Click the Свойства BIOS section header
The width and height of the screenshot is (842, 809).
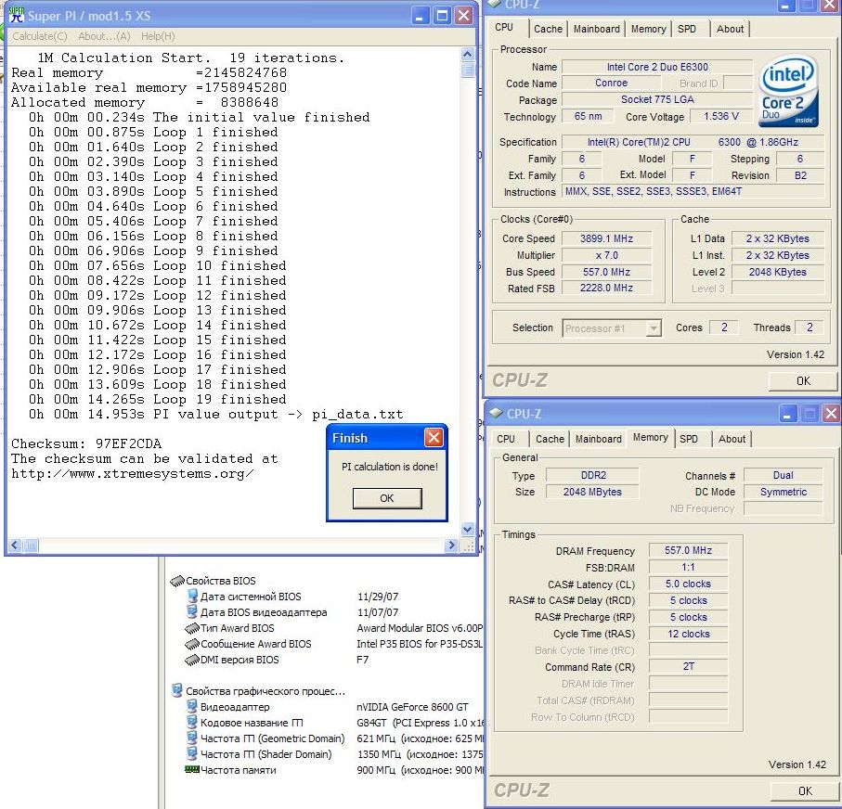pyautogui.click(x=221, y=581)
